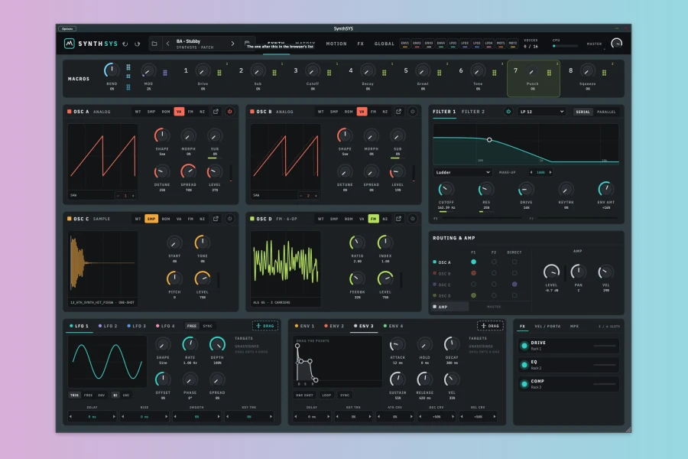Switch to the MOTION tab
The width and height of the screenshot is (688, 459).
click(336, 44)
